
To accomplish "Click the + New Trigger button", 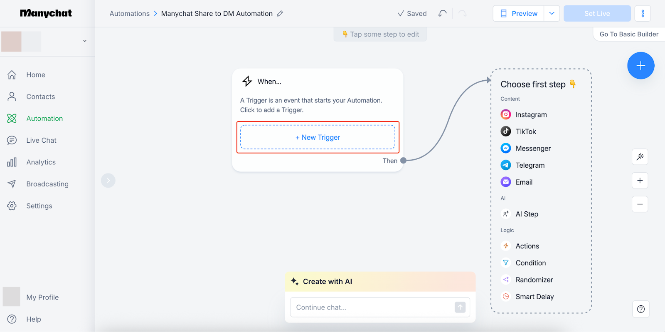I will [318, 137].
